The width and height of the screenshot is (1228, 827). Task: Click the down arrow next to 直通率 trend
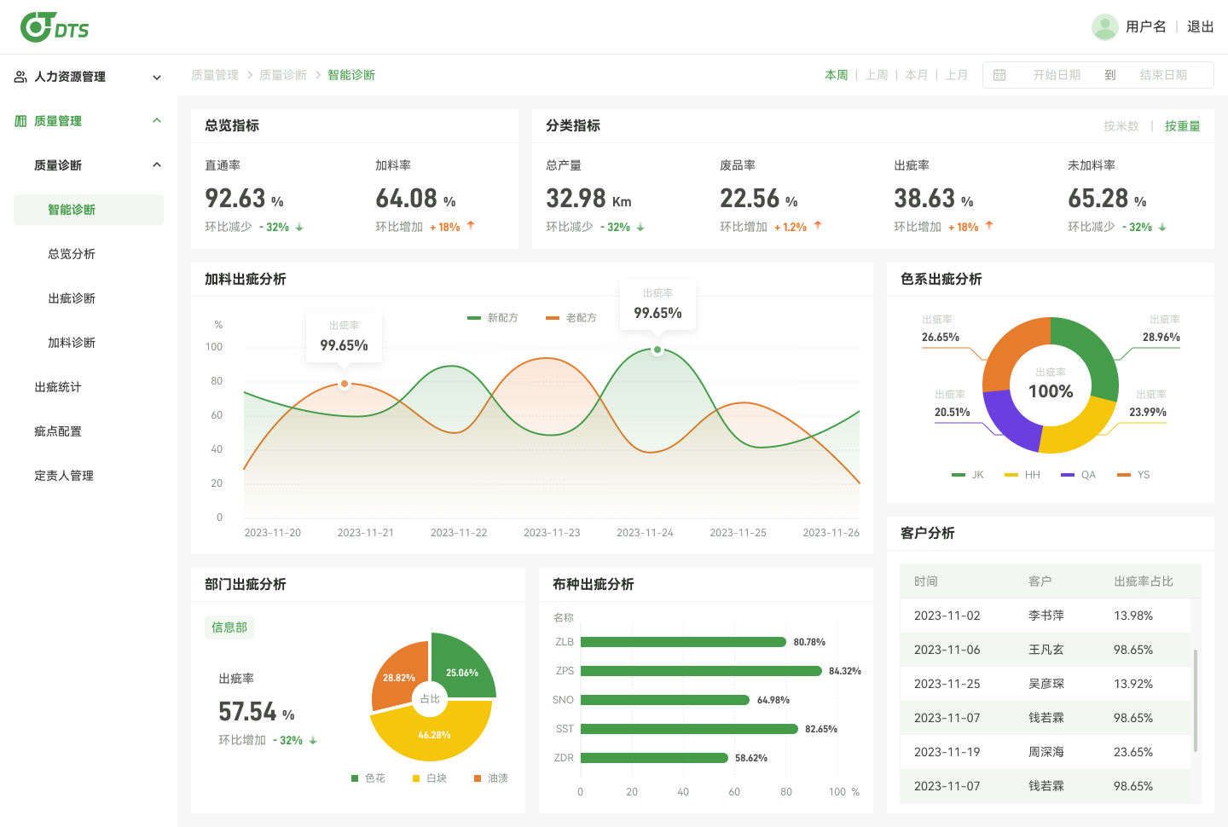pos(299,228)
